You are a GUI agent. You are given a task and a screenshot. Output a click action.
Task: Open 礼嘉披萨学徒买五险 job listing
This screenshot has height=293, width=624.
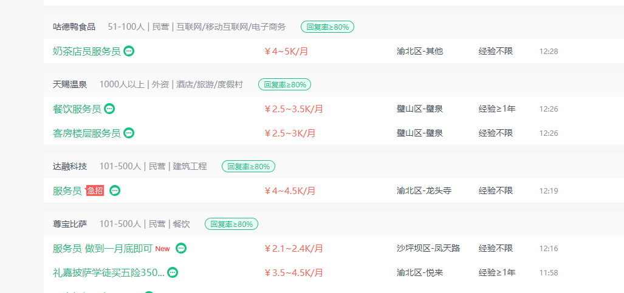pos(108,273)
